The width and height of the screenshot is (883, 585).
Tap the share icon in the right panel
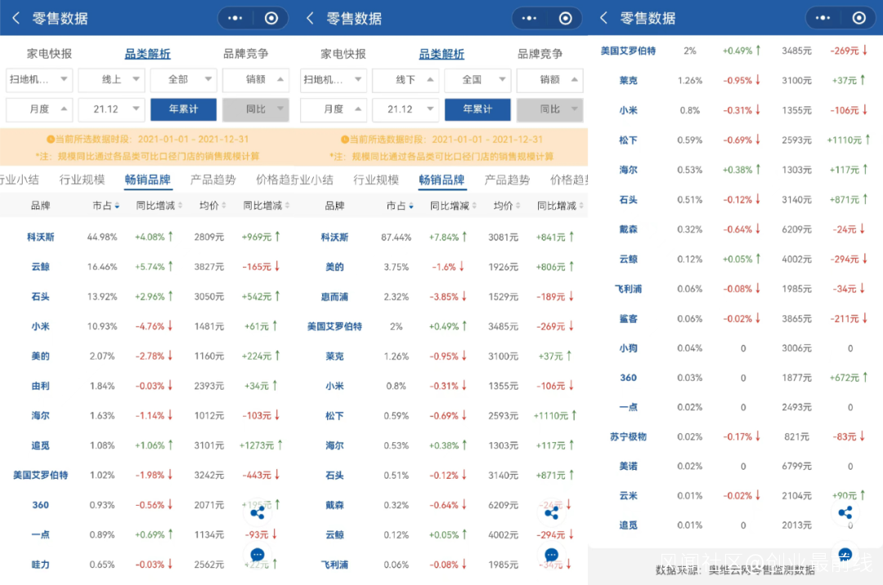pyautogui.click(x=845, y=512)
